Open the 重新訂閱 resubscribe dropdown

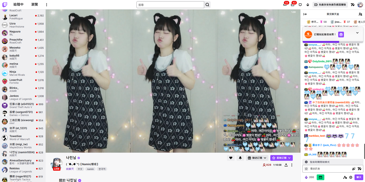point(281,158)
